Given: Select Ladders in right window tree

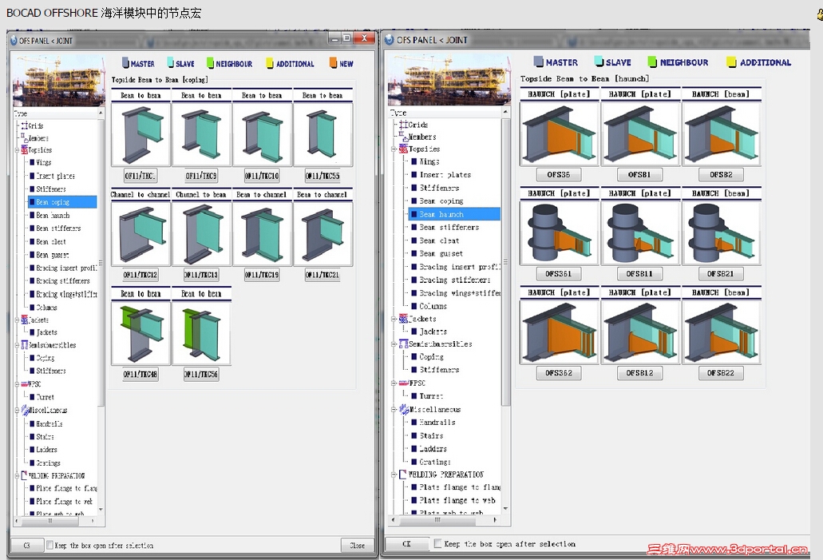Looking at the screenshot, I should coord(433,449).
